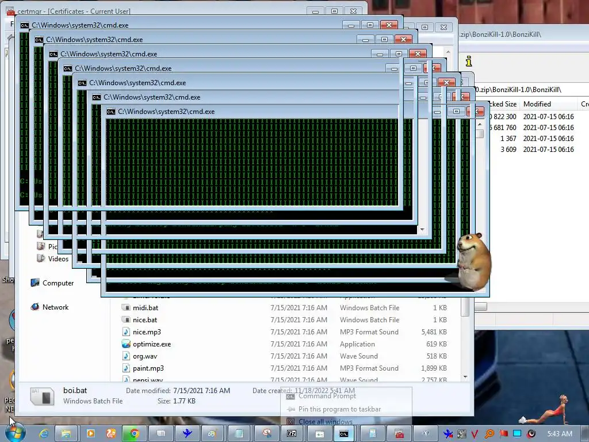Image resolution: width=589 pixels, height=442 pixels.
Task: Open the blue bird taskbar application
Action: tap(187, 433)
